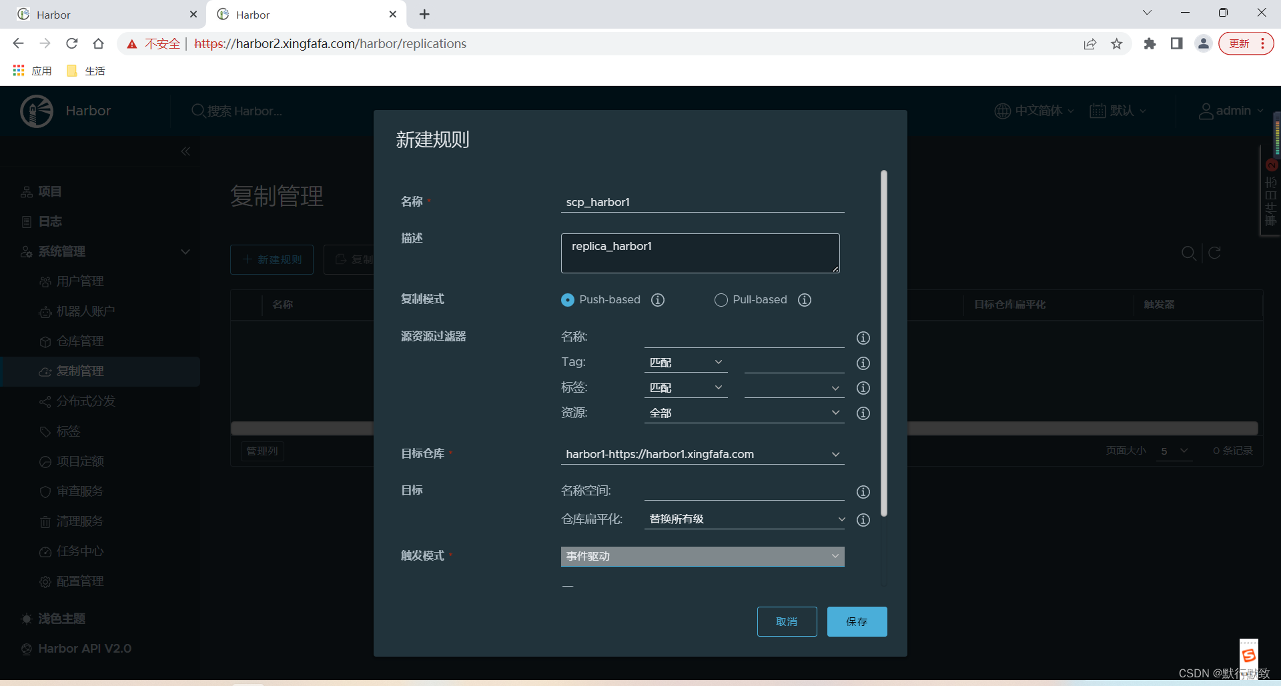Click info icon next to Pull-based
Viewport: 1281px width, 686px height.
click(x=805, y=300)
